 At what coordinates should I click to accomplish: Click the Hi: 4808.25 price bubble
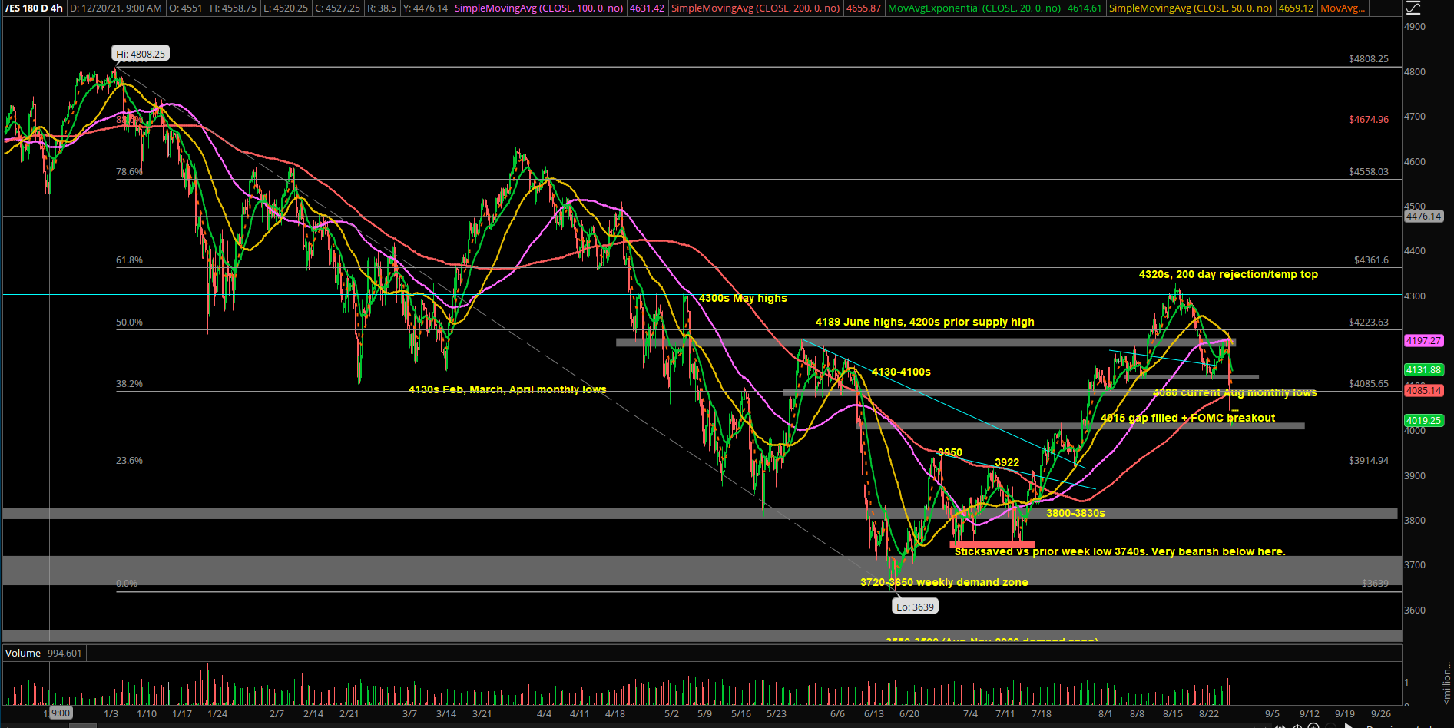[x=141, y=54]
